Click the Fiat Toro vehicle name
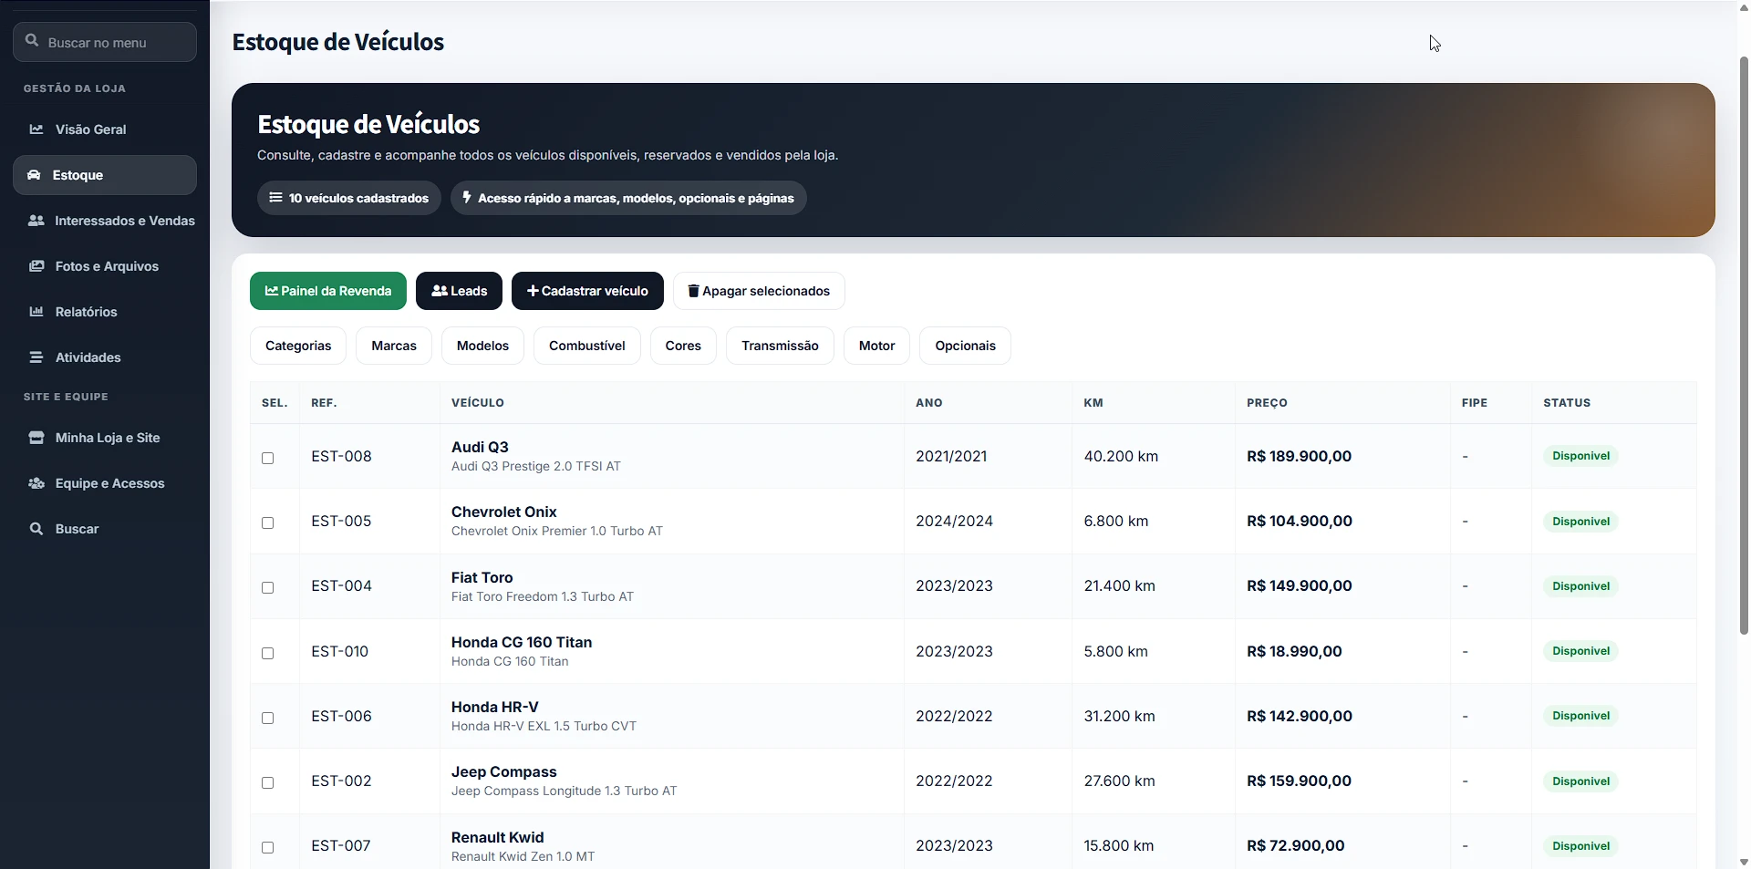 coord(482,577)
